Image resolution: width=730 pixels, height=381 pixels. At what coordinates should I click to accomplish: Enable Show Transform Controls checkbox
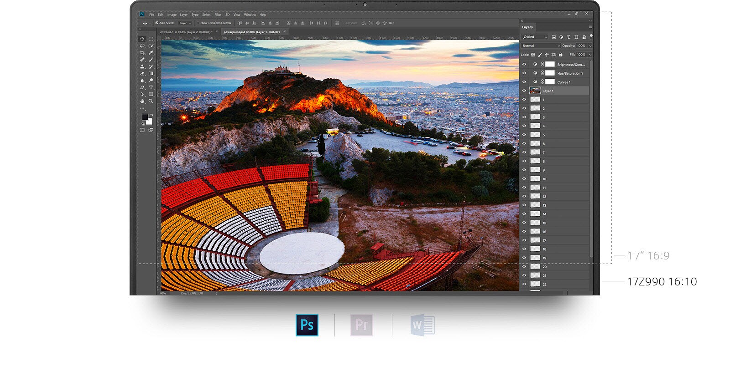198,23
